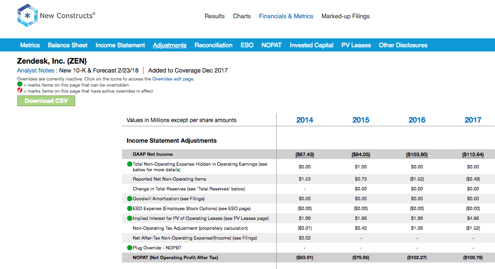Click green override dot for ESO Expense
This screenshot has width=495, height=269.
pyautogui.click(x=129, y=208)
